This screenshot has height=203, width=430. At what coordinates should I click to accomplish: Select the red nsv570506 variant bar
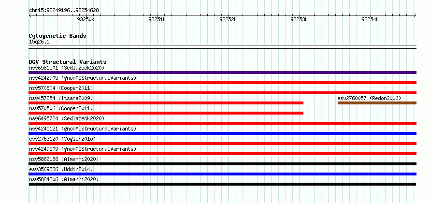[x=166, y=113]
